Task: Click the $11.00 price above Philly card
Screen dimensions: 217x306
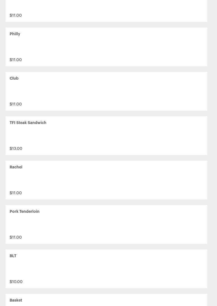Action: click(x=16, y=15)
